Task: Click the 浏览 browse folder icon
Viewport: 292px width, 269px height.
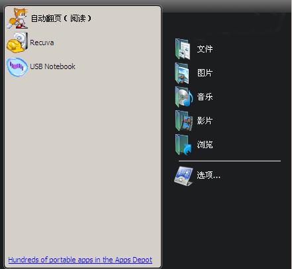Action: point(183,145)
